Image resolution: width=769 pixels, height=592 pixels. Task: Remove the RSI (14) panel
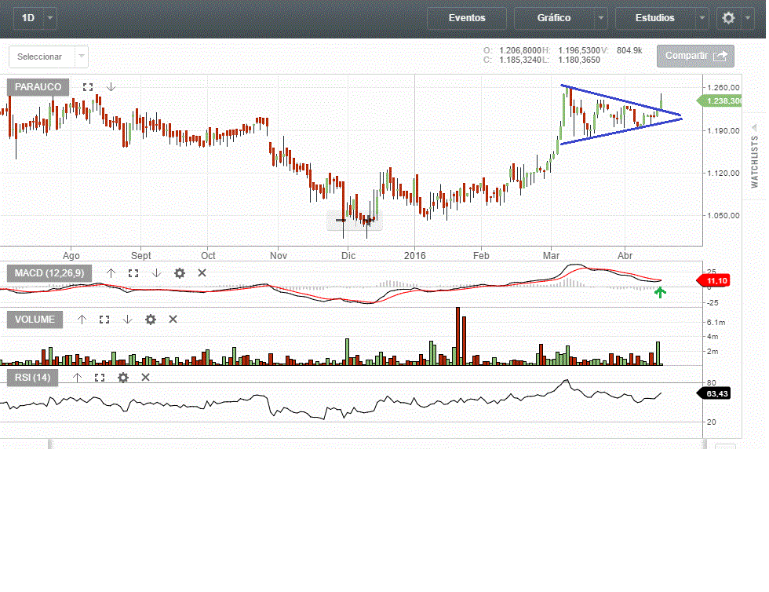(x=145, y=378)
